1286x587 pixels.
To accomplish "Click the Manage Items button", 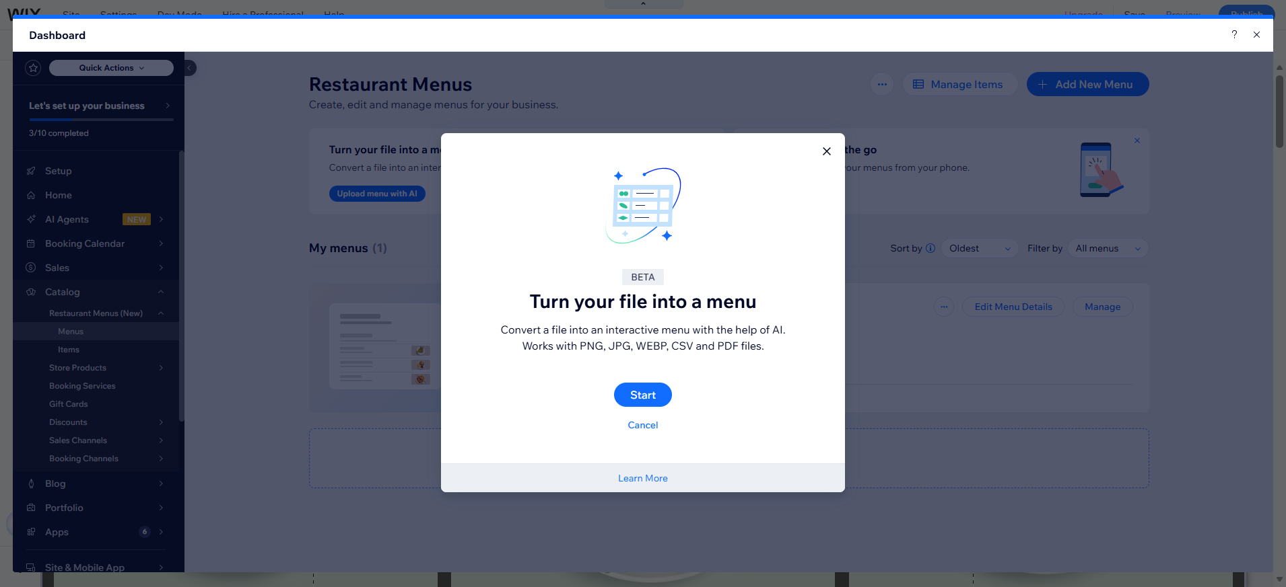I will tap(959, 84).
